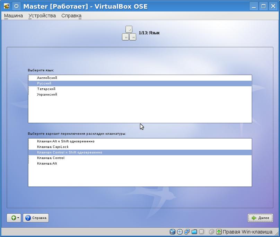
Task: Choose 'Клавиша CapsLock' for layout switching
Action: click(53, 147)
